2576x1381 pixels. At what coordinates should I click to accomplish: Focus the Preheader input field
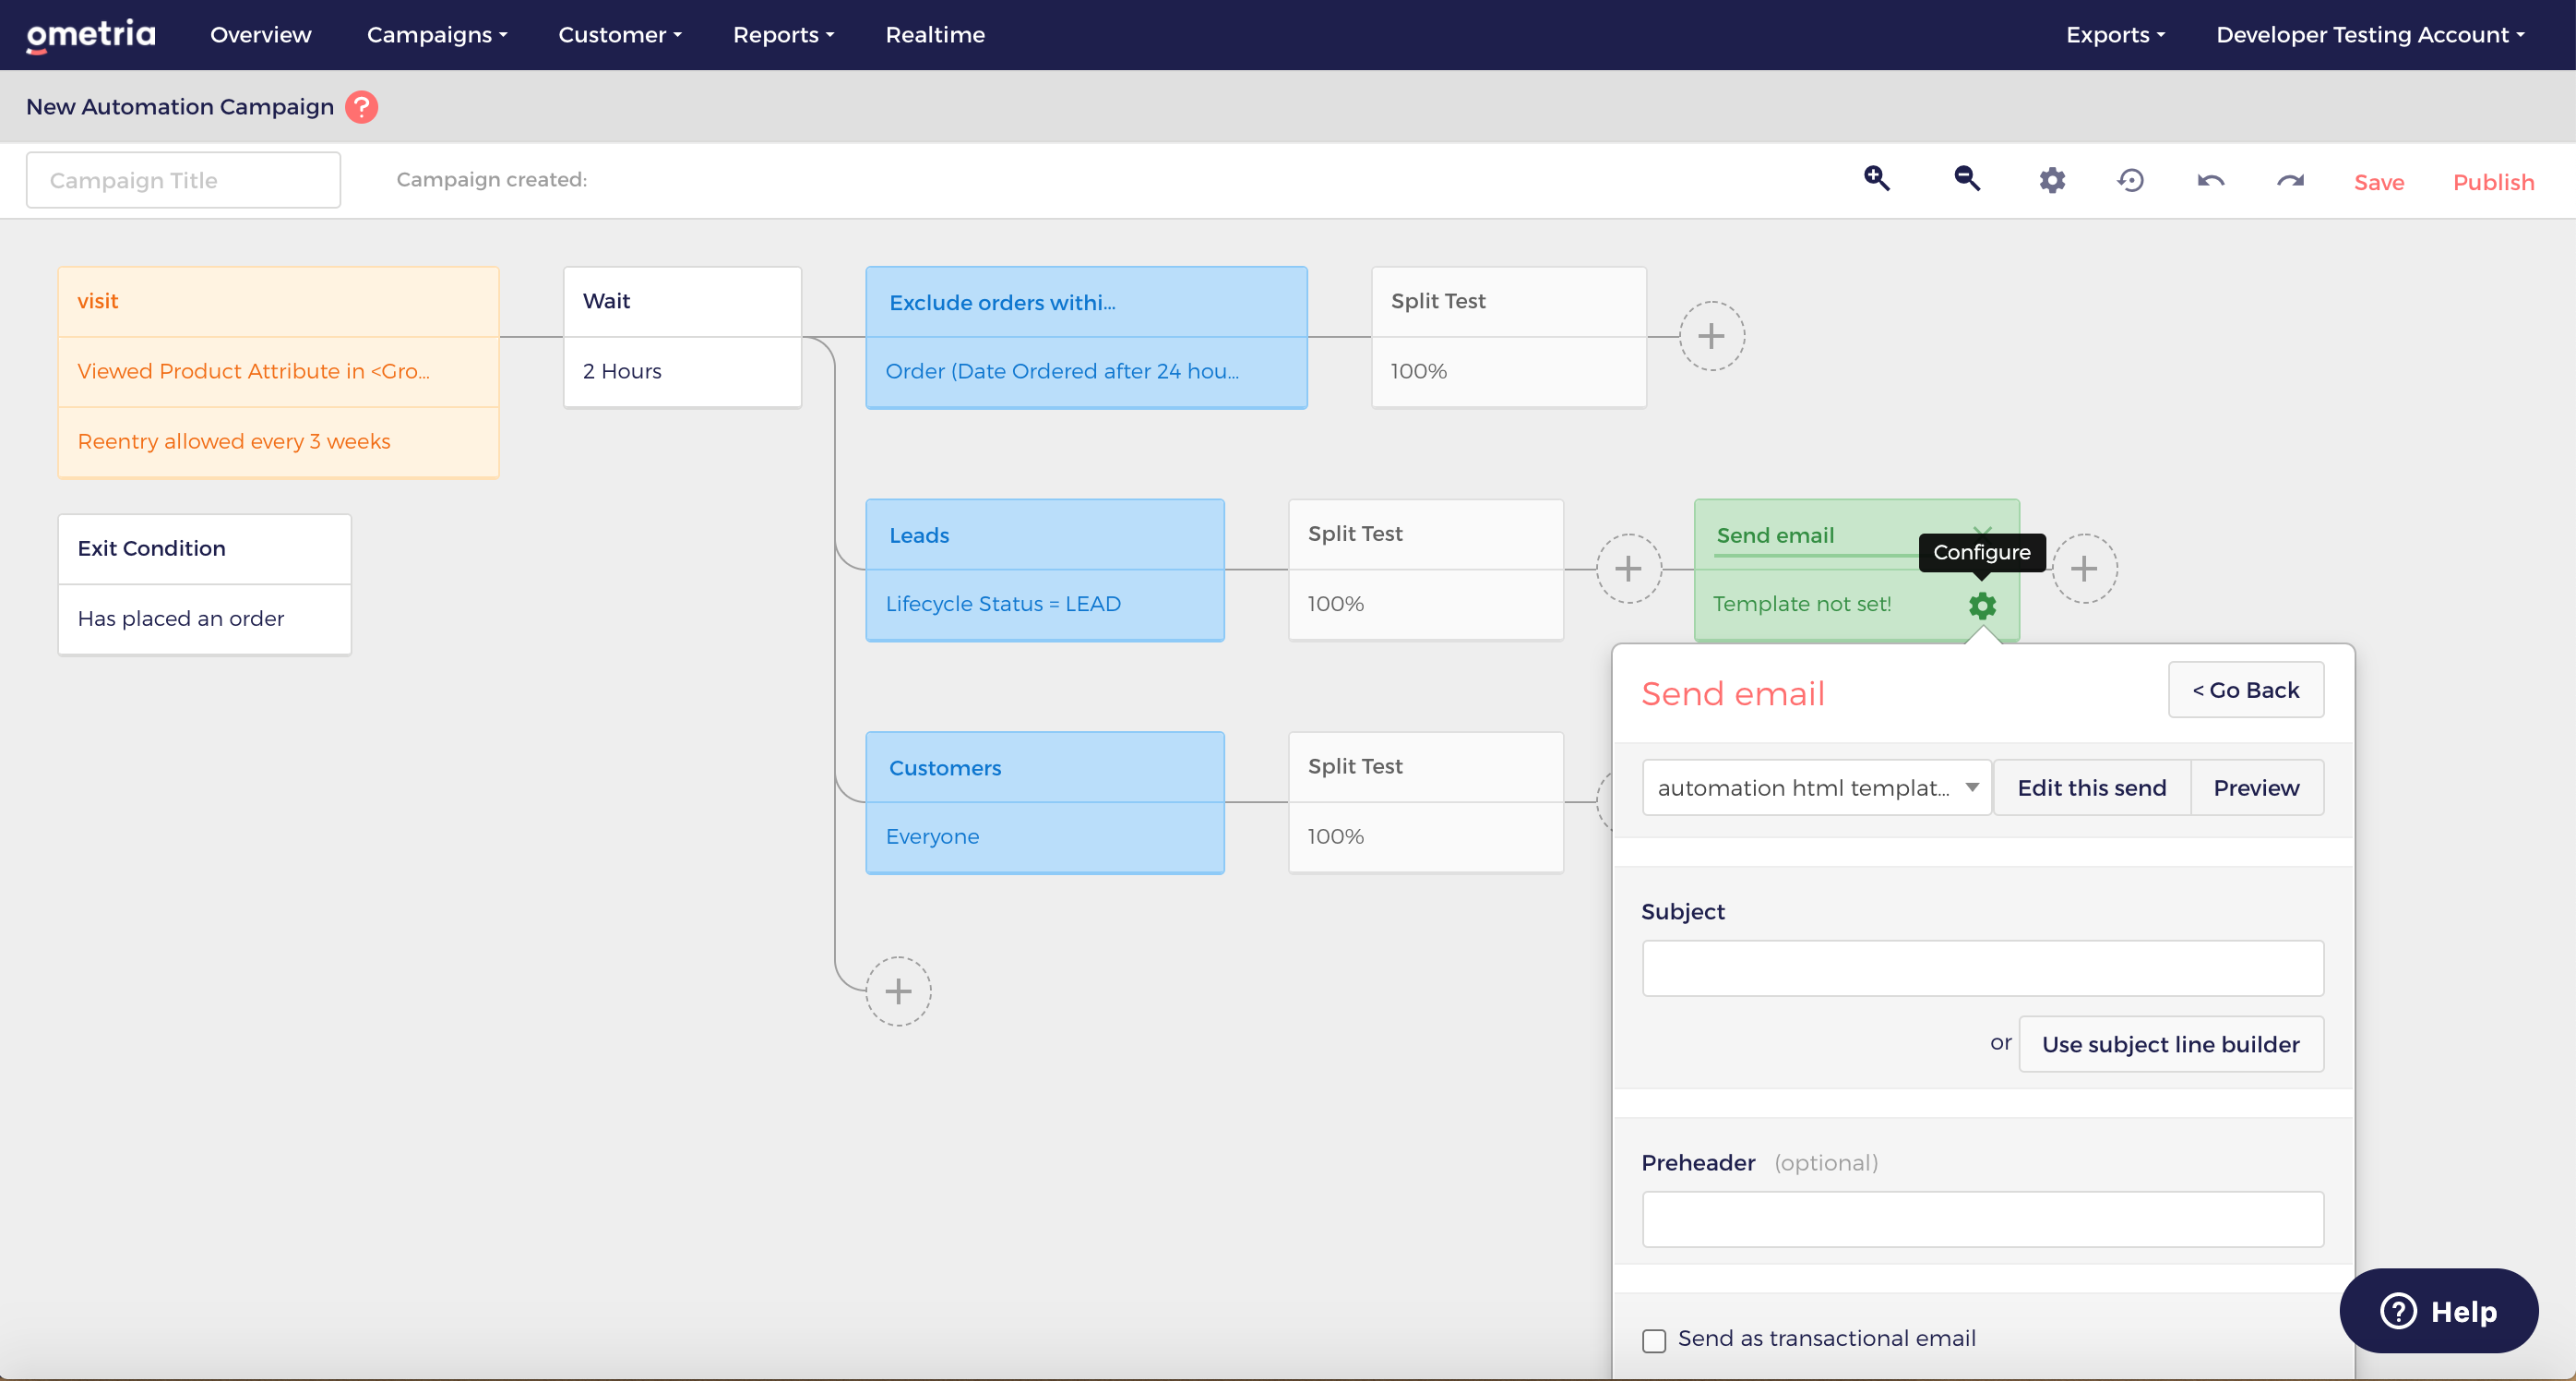pyautogui.click(x=1982, y=1219)
